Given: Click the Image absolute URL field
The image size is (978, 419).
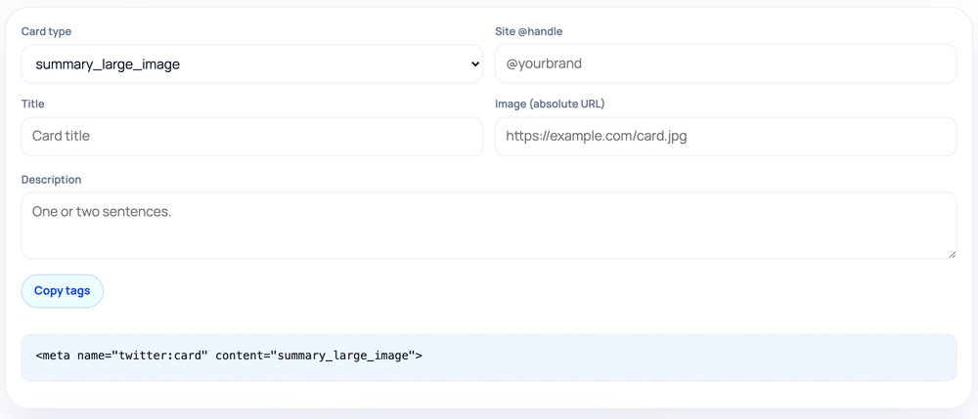Looking at the screenshot, I should tap(726, 137).
